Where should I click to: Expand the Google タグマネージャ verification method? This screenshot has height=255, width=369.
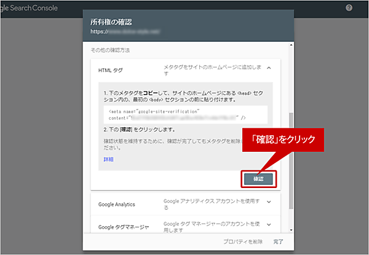point(269,225)
